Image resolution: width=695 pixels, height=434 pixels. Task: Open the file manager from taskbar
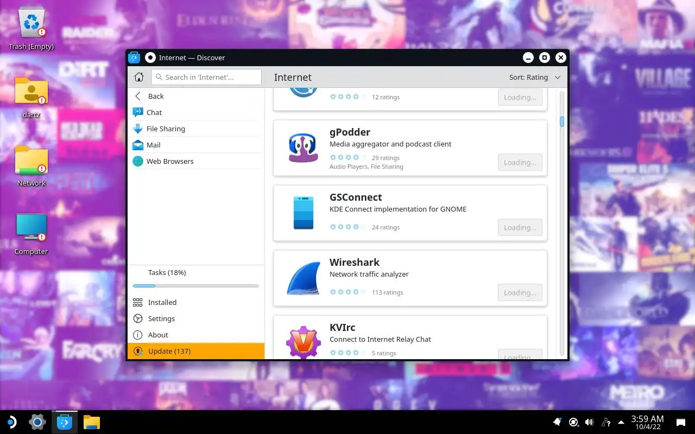click(x=92, y=422)
